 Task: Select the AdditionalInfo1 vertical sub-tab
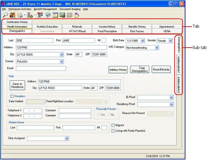[x=179, y=64]
